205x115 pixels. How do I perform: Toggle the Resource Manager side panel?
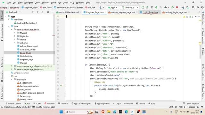click(x=2, y=32)
